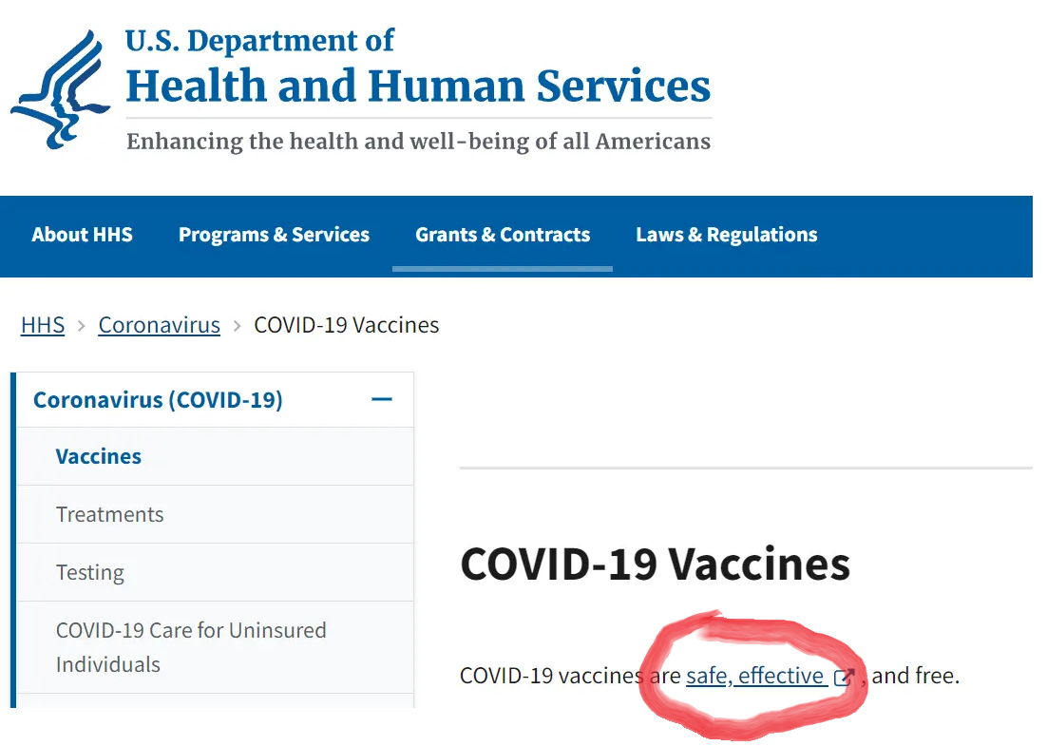Click COVID-19 Vaccines breadcrumb text
The height and width of the screenshot is (746, 1047).
click(346, 325)
